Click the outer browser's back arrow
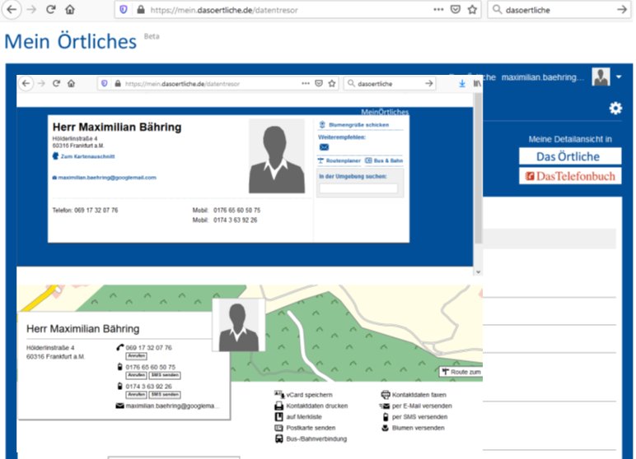Image resolution: width=636 pixels, height=459 pixels. click(x=12, y=9)
